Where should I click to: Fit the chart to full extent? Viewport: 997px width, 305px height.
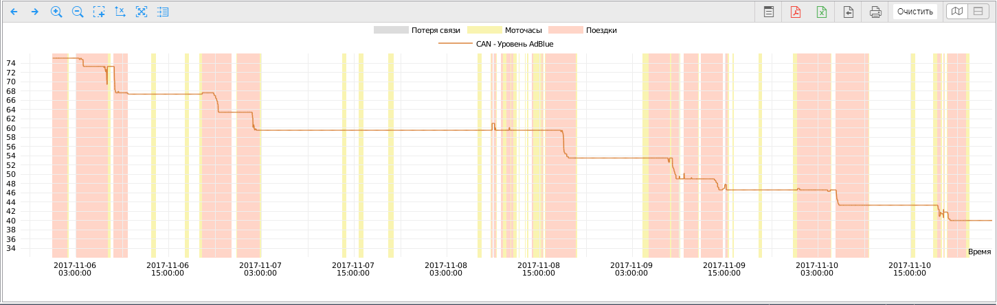[142, 12]
